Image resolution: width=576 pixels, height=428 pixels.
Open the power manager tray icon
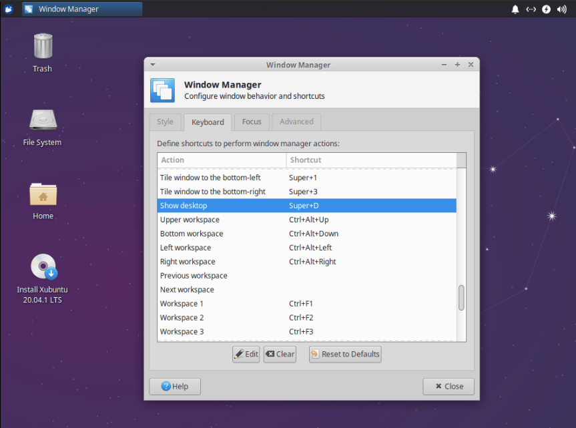(x=546, y=9)
